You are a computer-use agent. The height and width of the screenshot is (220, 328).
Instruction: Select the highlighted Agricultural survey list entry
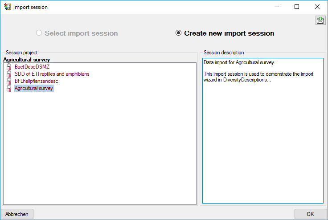[x=34, y=88]
